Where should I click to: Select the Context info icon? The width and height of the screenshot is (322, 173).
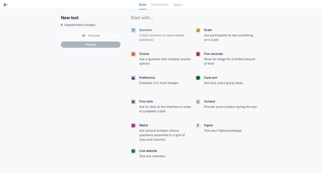coord(198,102)
